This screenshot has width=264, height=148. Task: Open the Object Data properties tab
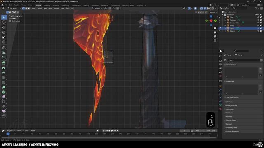220,105
